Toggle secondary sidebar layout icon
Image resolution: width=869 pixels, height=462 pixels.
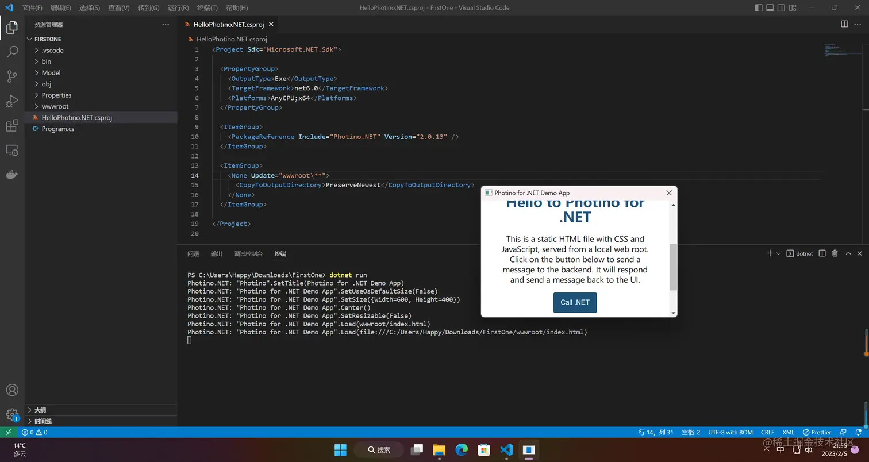(x=781, y=7)
